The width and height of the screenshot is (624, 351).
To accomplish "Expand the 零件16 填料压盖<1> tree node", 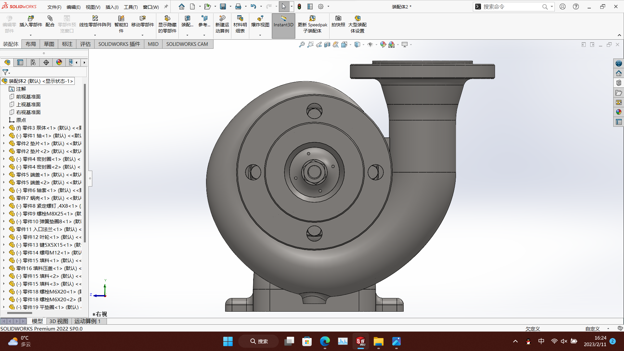I will (x=4, y=268).
